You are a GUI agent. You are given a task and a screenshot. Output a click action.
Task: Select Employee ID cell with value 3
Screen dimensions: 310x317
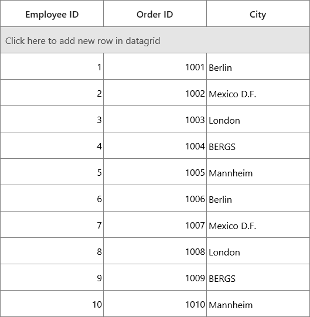52,119
